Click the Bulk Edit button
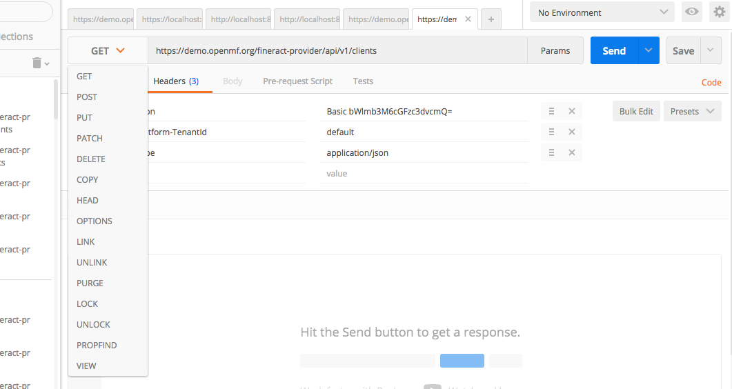The image size is (732, 389). coord(636,111)
